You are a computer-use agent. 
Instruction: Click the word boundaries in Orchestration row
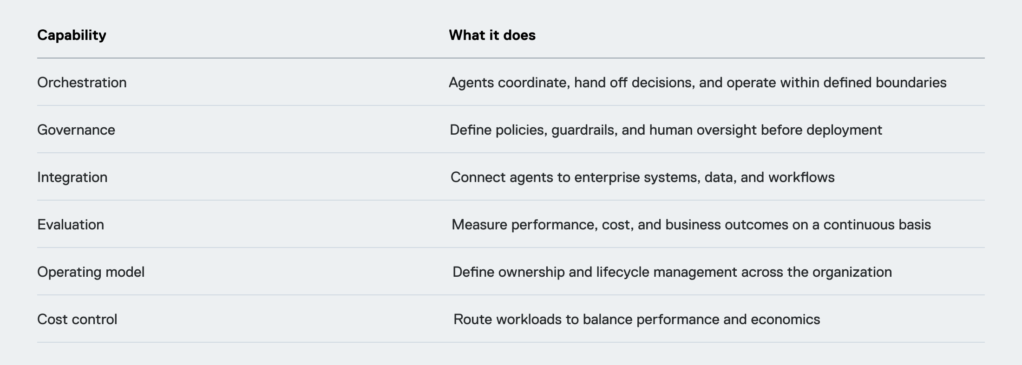[x=911, y=83]
